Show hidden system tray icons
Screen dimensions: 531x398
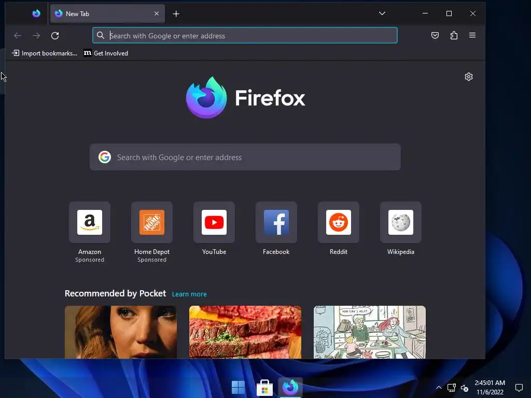tap(439, 388)
